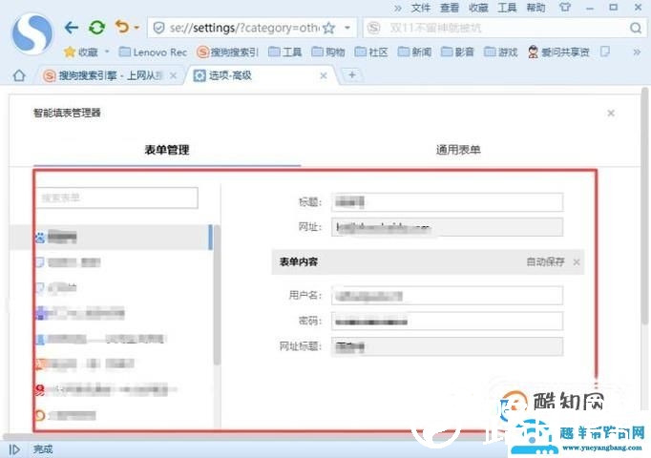
Task: Reload the page with the green refresh icon
Action: click(x=96, y=28)
